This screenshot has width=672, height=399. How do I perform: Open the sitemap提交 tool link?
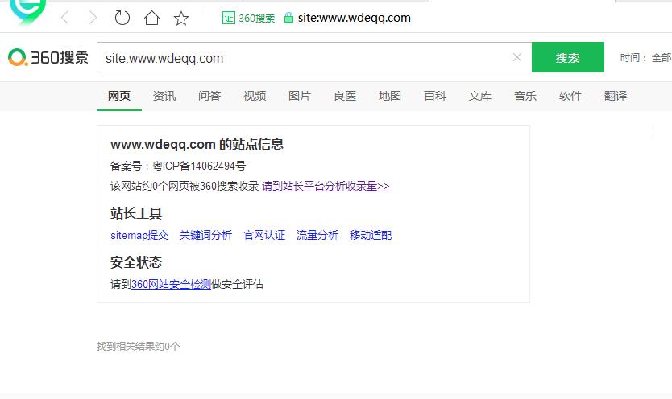pyautogui.click(x=139, y=235)
